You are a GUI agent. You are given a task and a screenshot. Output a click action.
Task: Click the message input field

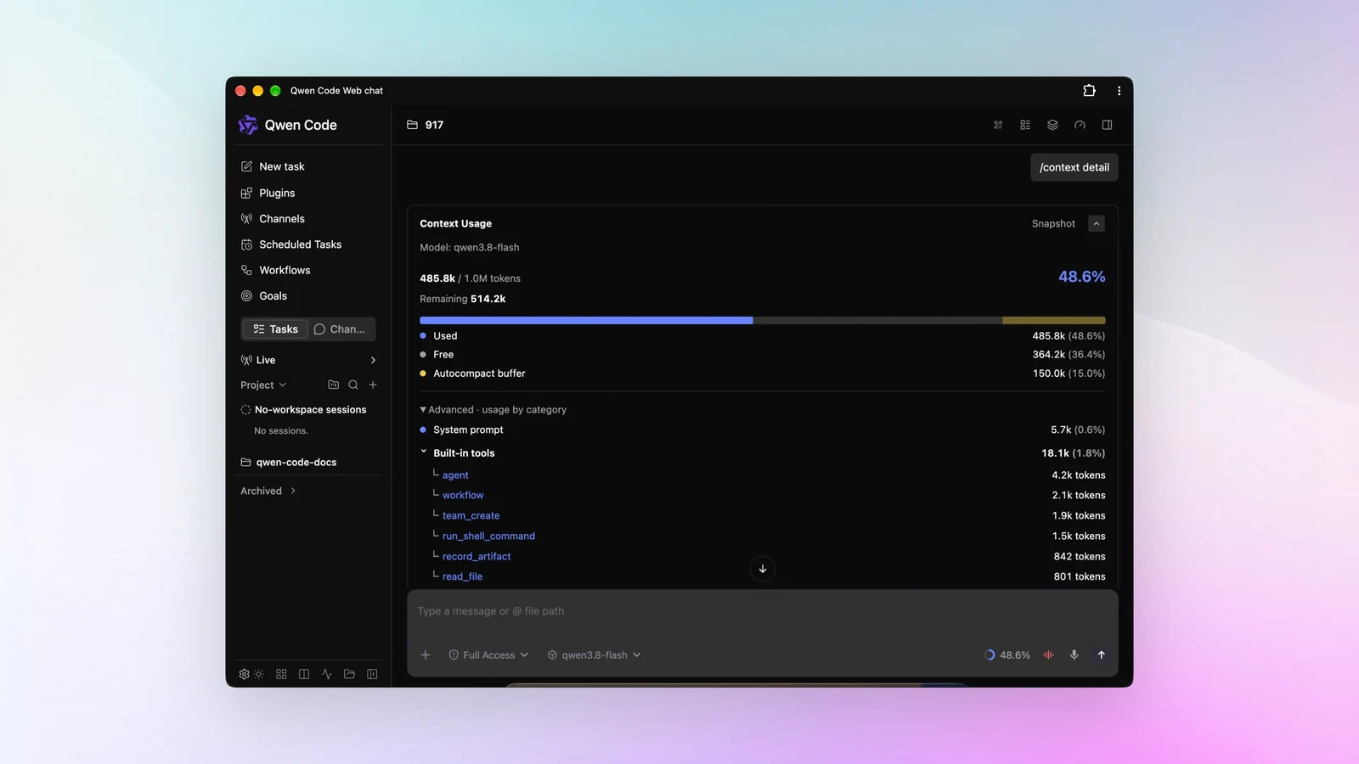pyautogui.click(x=763, y=611)
